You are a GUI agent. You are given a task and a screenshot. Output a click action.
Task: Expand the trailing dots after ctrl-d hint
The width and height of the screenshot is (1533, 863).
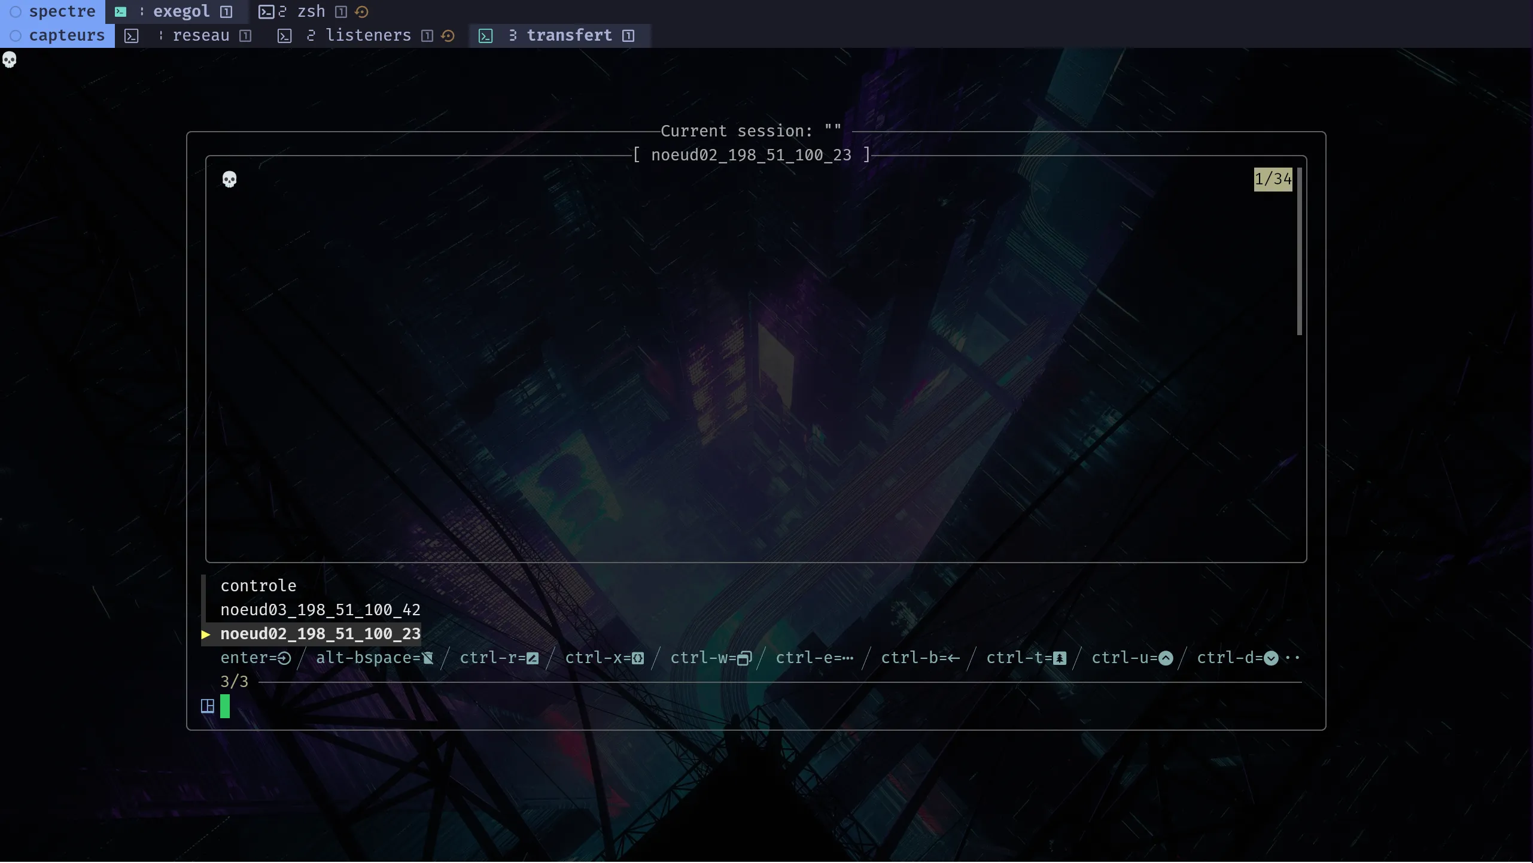pyautogui.click(x=1292, y=658)
